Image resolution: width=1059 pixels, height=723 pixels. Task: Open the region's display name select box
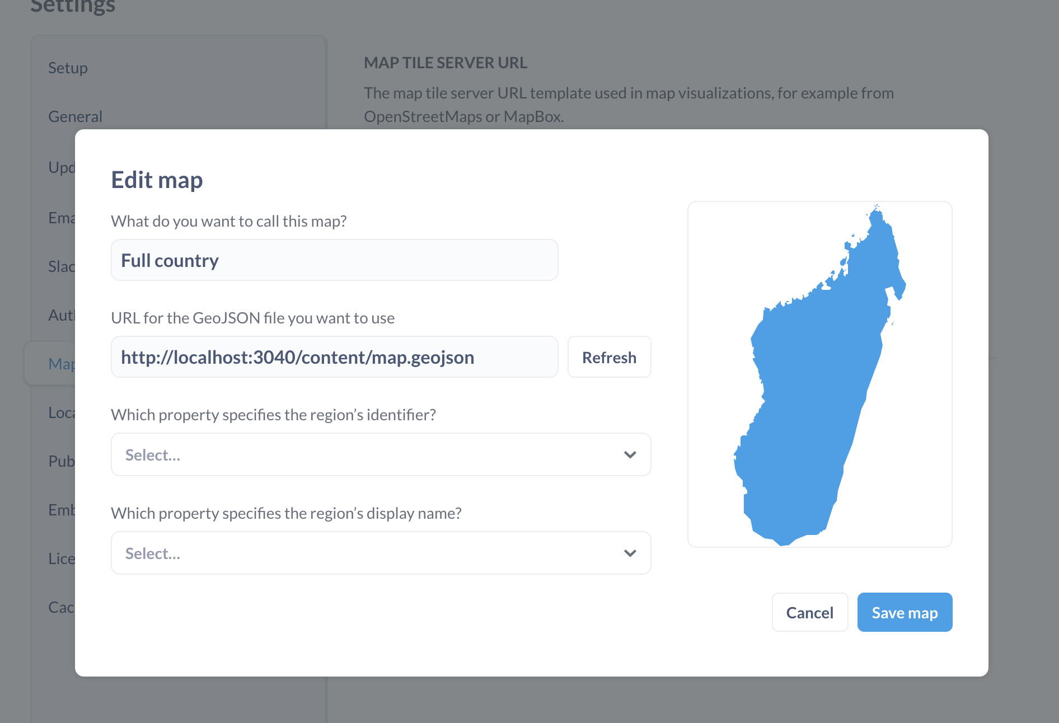[x=369, y=553]
